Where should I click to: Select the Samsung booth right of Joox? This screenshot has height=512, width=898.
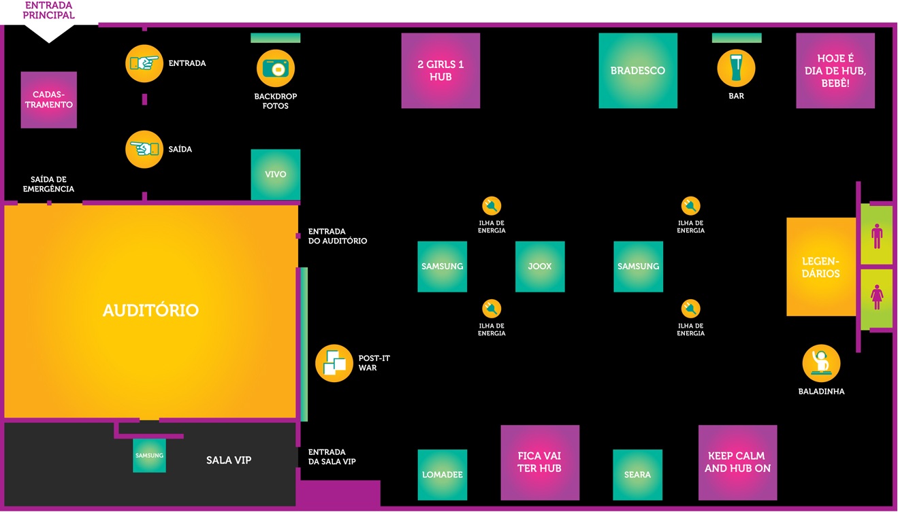pos(639,267)
